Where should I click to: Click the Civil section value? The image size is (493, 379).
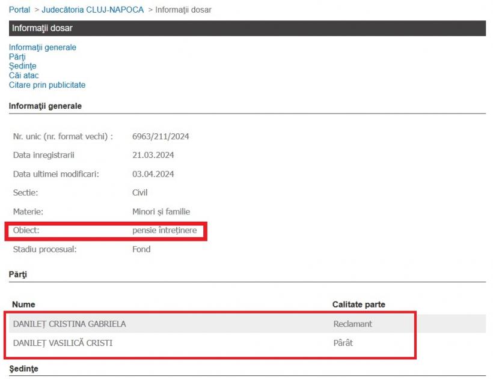coord(139,193)
